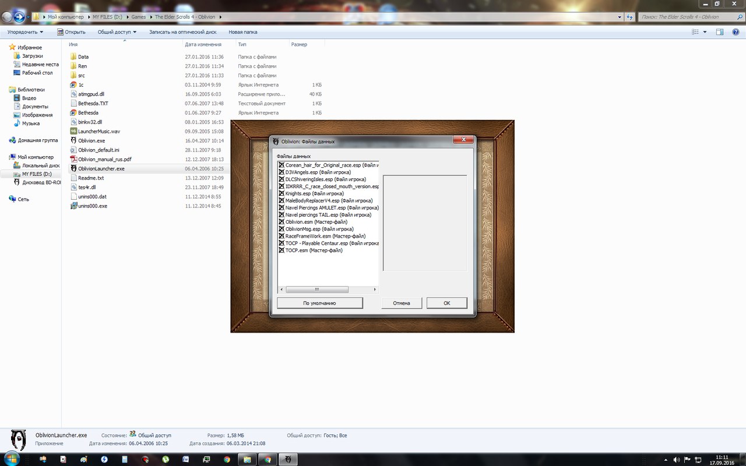This screenshot has height=466, width=746.
Task: Click the По умолчанию button
Action: [x=320, y=303]
